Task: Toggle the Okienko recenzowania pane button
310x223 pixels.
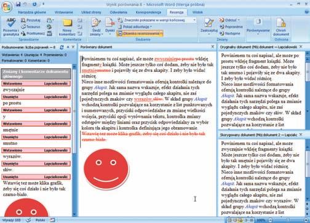Action: [140, 33]
